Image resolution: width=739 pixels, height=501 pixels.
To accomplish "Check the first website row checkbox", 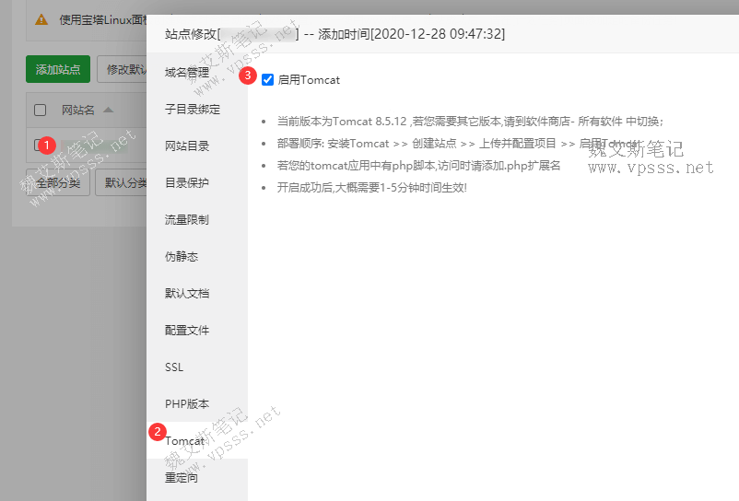I will [x=39, y=145].
